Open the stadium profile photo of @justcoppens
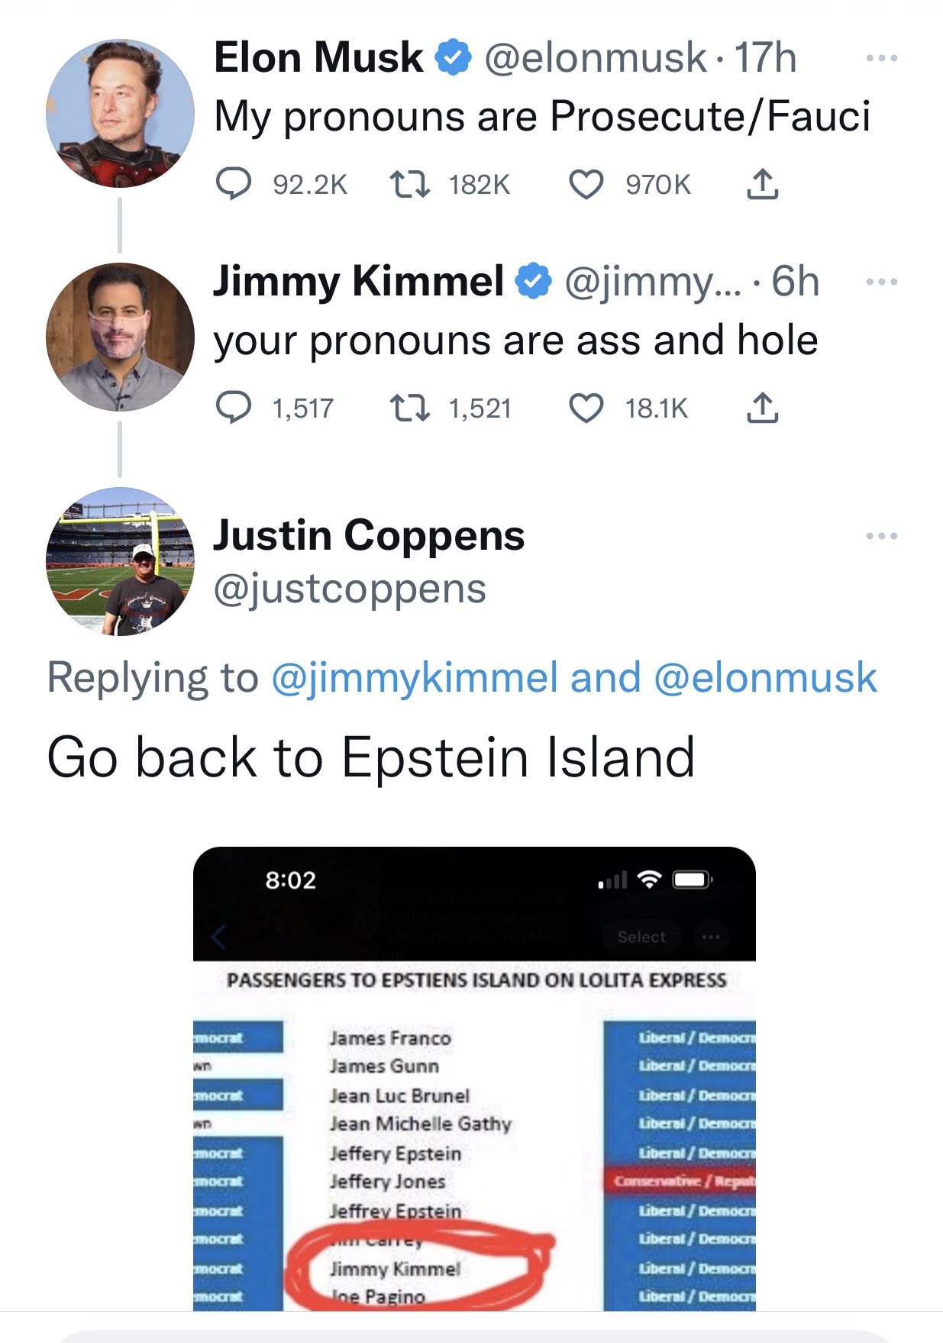 (x=120, y=561)
